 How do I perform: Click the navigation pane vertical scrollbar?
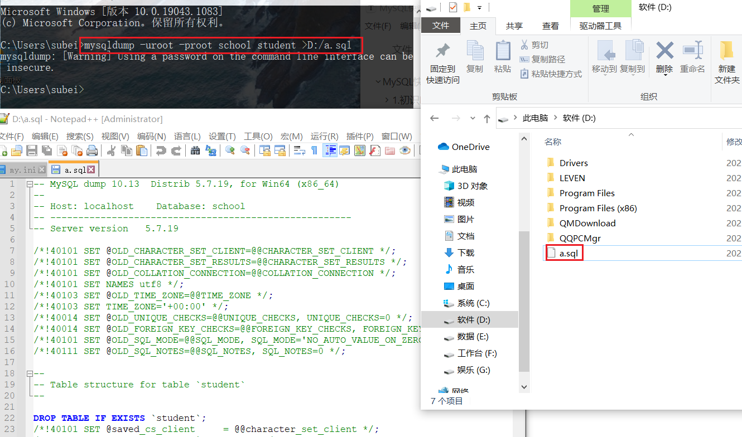[x=524, y=301]
